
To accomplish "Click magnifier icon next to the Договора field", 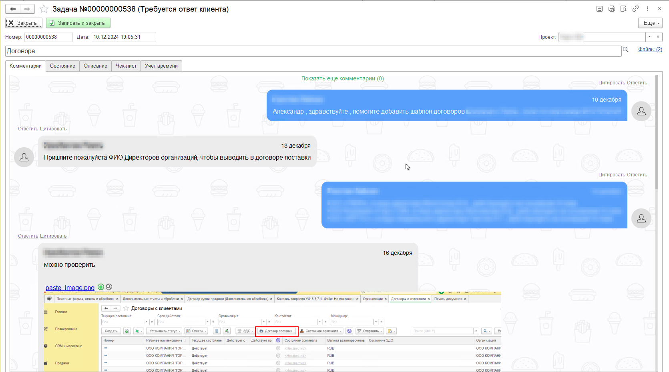I will click(626, 50).
